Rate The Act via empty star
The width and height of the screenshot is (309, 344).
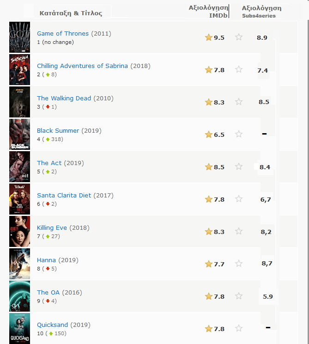(239, 166)
